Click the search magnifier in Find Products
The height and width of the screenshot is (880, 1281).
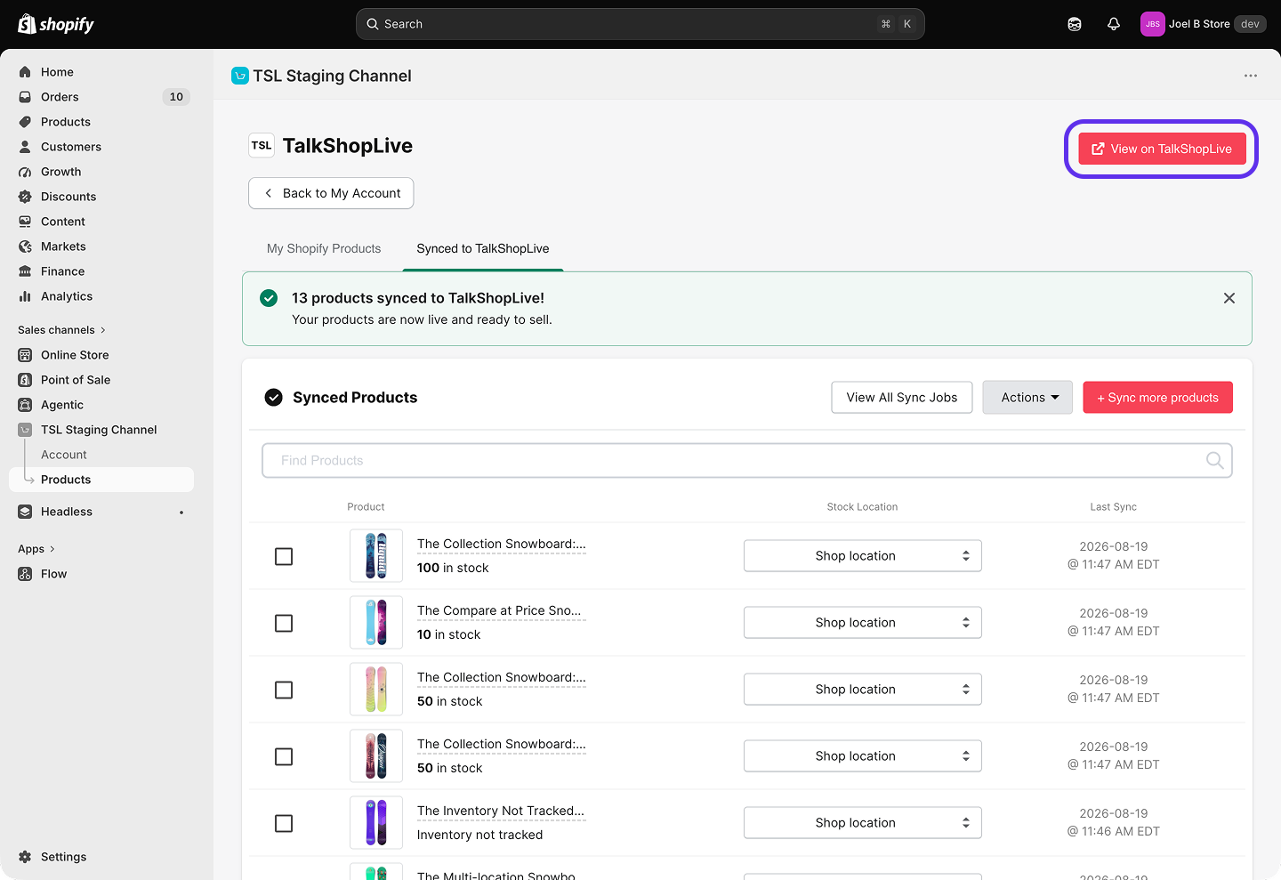coord(1214,460)
